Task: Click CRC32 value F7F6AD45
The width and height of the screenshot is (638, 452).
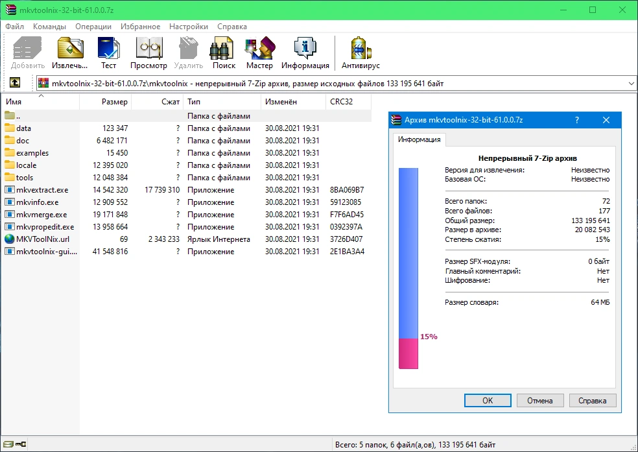Action: click(347, 215)
